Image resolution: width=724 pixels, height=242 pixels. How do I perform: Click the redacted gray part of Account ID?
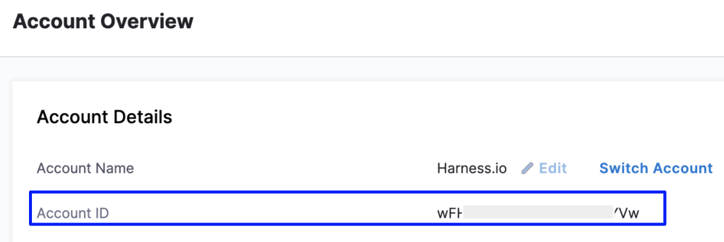click(x=537, y=212)
